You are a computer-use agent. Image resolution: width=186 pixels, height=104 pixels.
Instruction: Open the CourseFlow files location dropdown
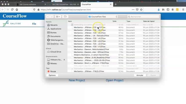103,17
